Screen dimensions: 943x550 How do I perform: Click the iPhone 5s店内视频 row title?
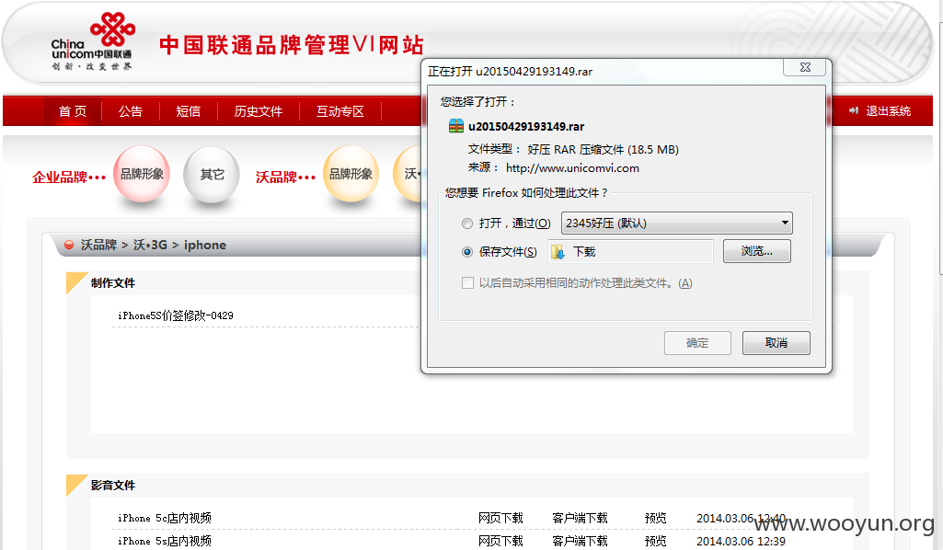pos(165,541)
